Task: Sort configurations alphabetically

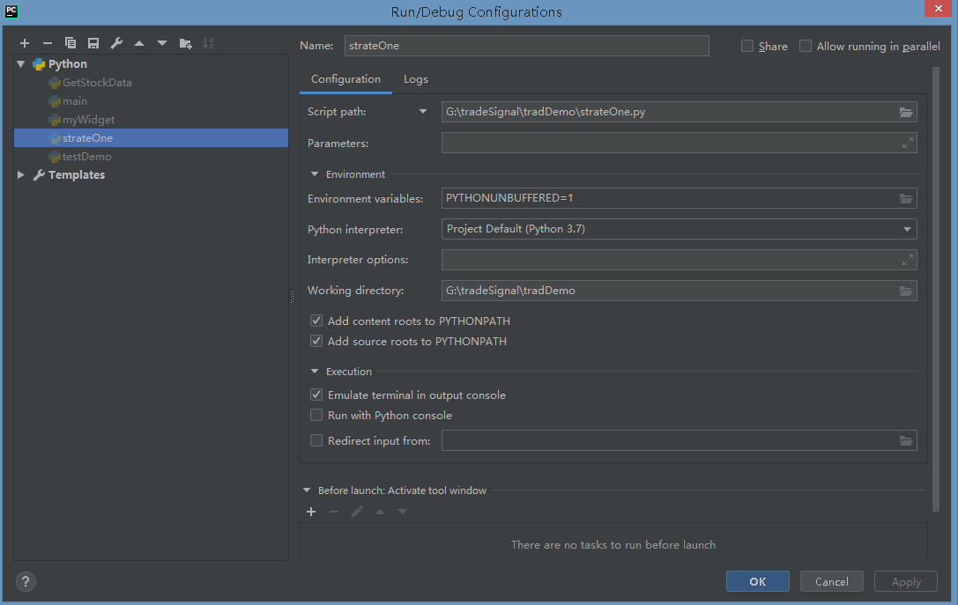Action: 208,43
